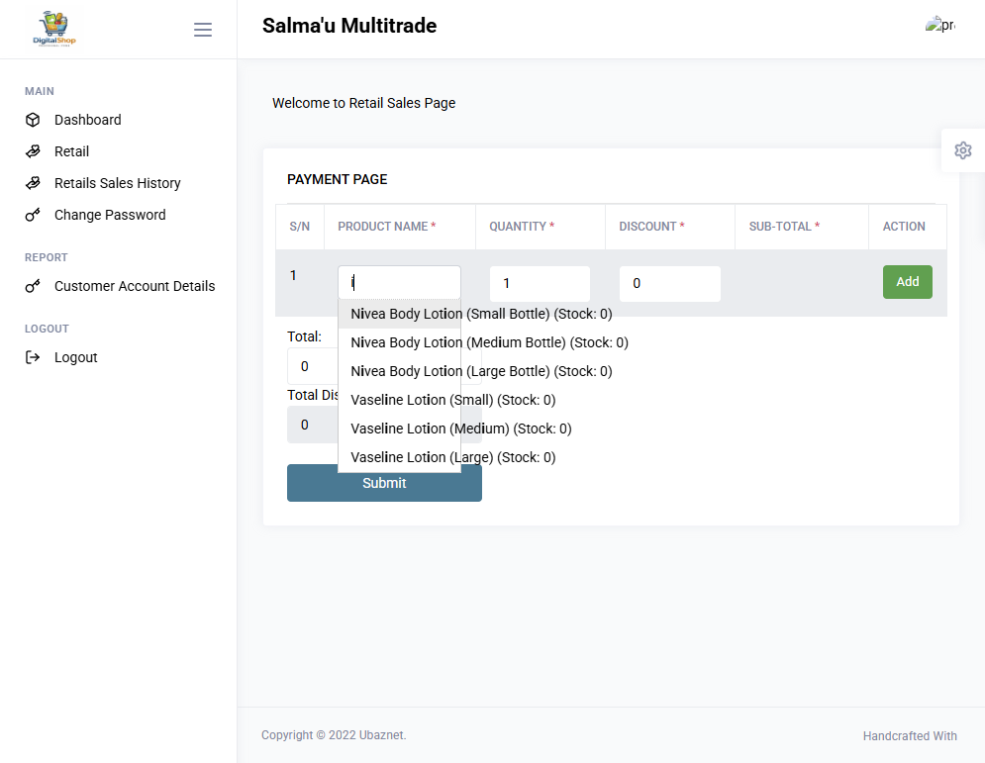The height and width of the screenshot is (763, 985).
Task: Click the profile picture in header
Action: coord(939,25)
